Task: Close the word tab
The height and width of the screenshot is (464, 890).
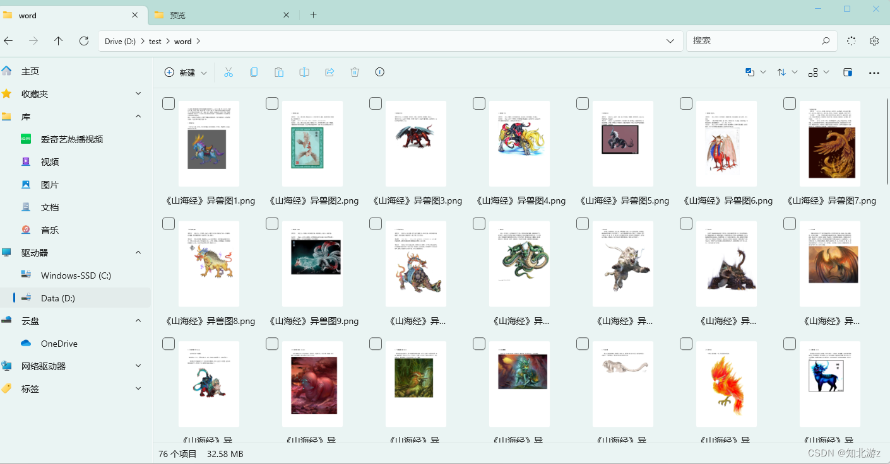Action: [135, 15]
